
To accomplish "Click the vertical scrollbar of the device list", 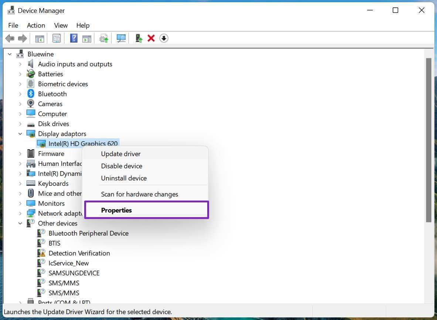I will (429, 140).
